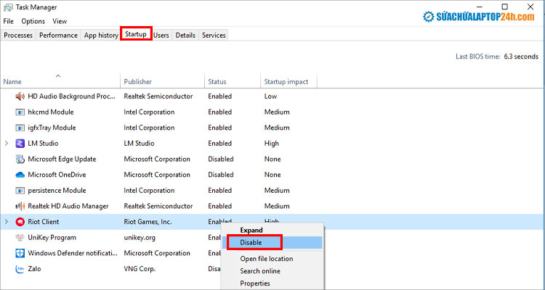
Task: Click the persistence Module icon
Action: [x=20, y=191]
